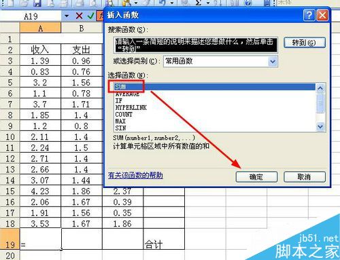Click cell A19 containing equals sign
340x260 pixels.
point(40,239)
